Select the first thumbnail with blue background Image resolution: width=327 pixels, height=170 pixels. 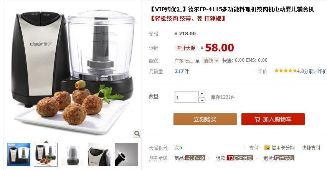tap(19, 155)
